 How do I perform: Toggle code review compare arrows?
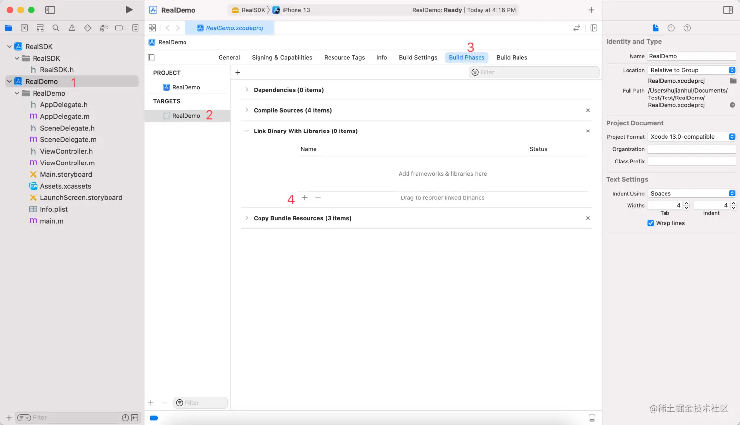[576, 28]
